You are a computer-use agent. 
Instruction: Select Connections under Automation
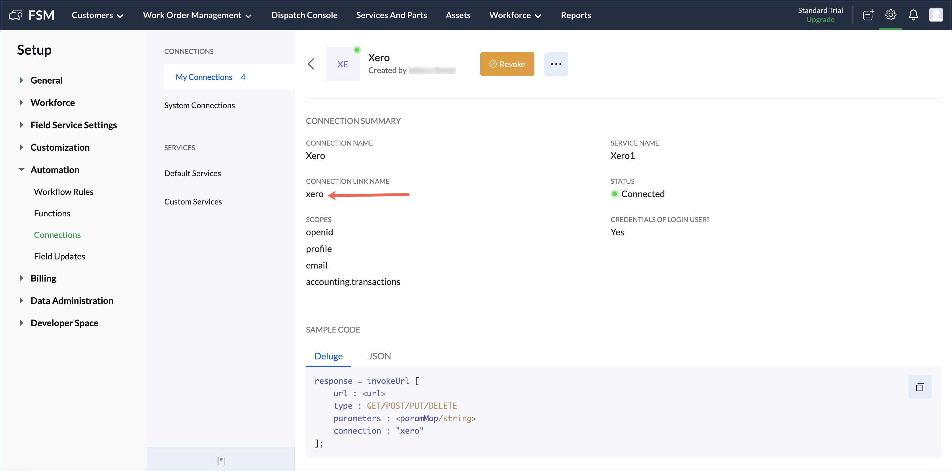pos(57,235)
